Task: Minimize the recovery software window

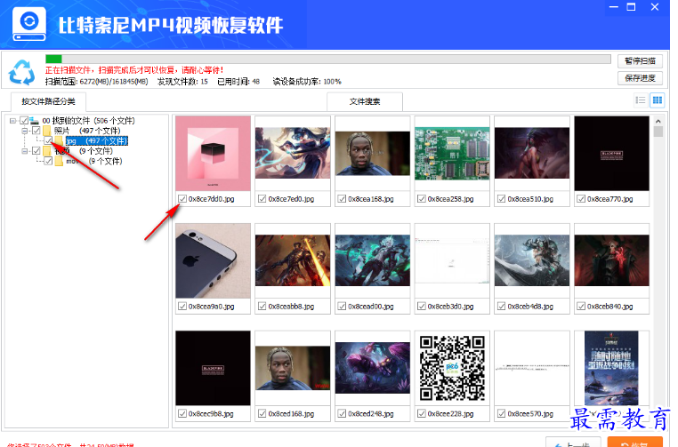Action: [614, 7]
